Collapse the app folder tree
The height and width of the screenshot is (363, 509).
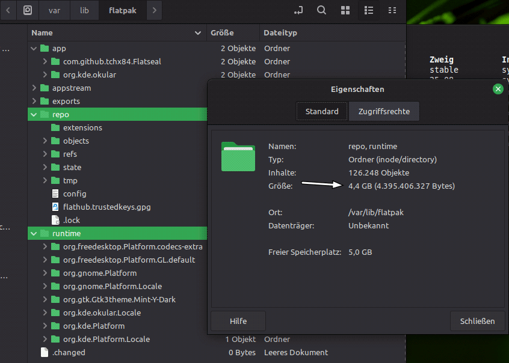34,49
